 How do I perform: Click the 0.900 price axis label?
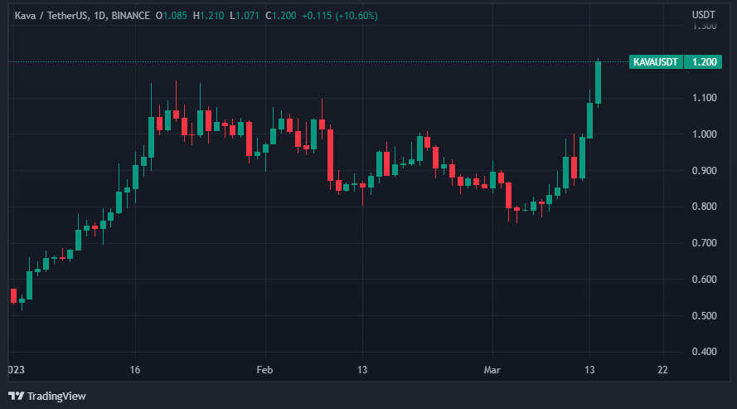coord(704,171)
